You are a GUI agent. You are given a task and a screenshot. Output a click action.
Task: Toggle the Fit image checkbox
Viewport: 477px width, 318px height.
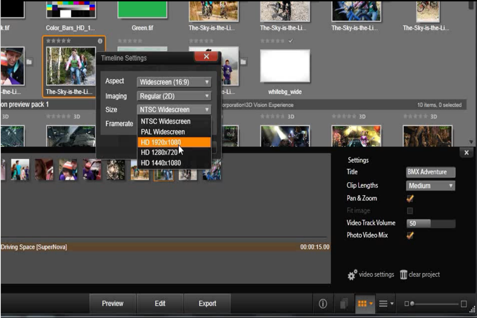[x=410, y=211]
